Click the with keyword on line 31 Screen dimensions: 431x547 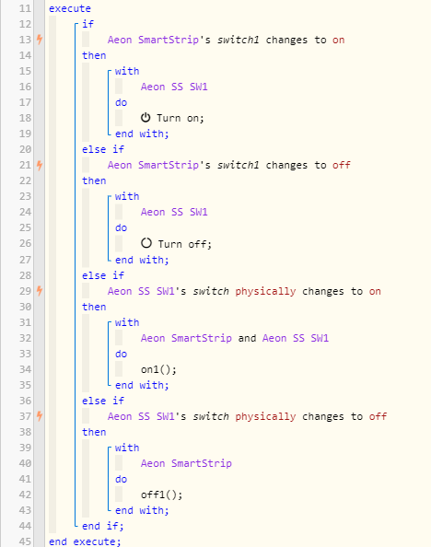coord(127,322)
